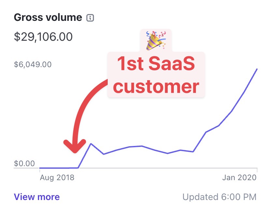This screenshot has width=276, height=215.
Task: Click the Jan 2020 axis label
Action: pyautogui.click(x=239, y=178)
